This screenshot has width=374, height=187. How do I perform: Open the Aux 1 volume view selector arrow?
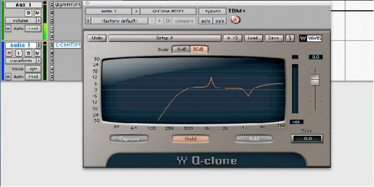pyautogui.click(x=38, y=20)
